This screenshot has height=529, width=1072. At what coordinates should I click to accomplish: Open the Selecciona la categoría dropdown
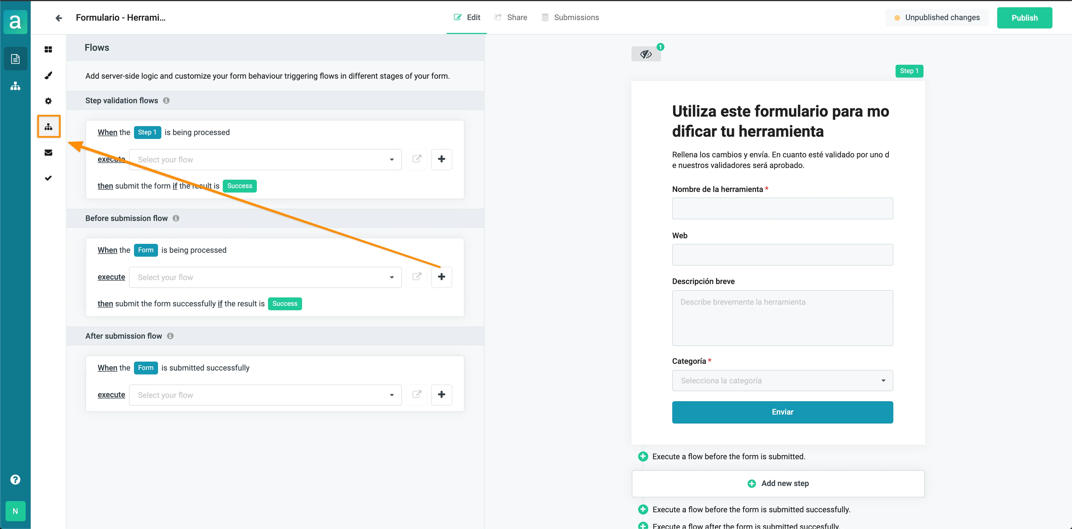(x=782, y=381)
